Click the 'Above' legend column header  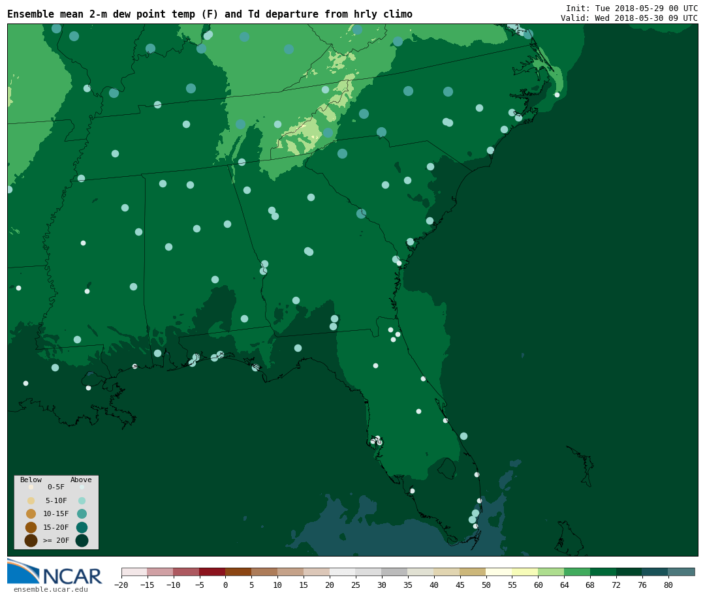[x=81, y=480]
